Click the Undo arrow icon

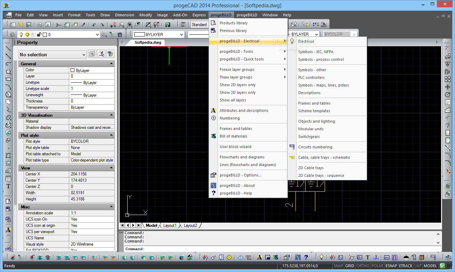94,25
